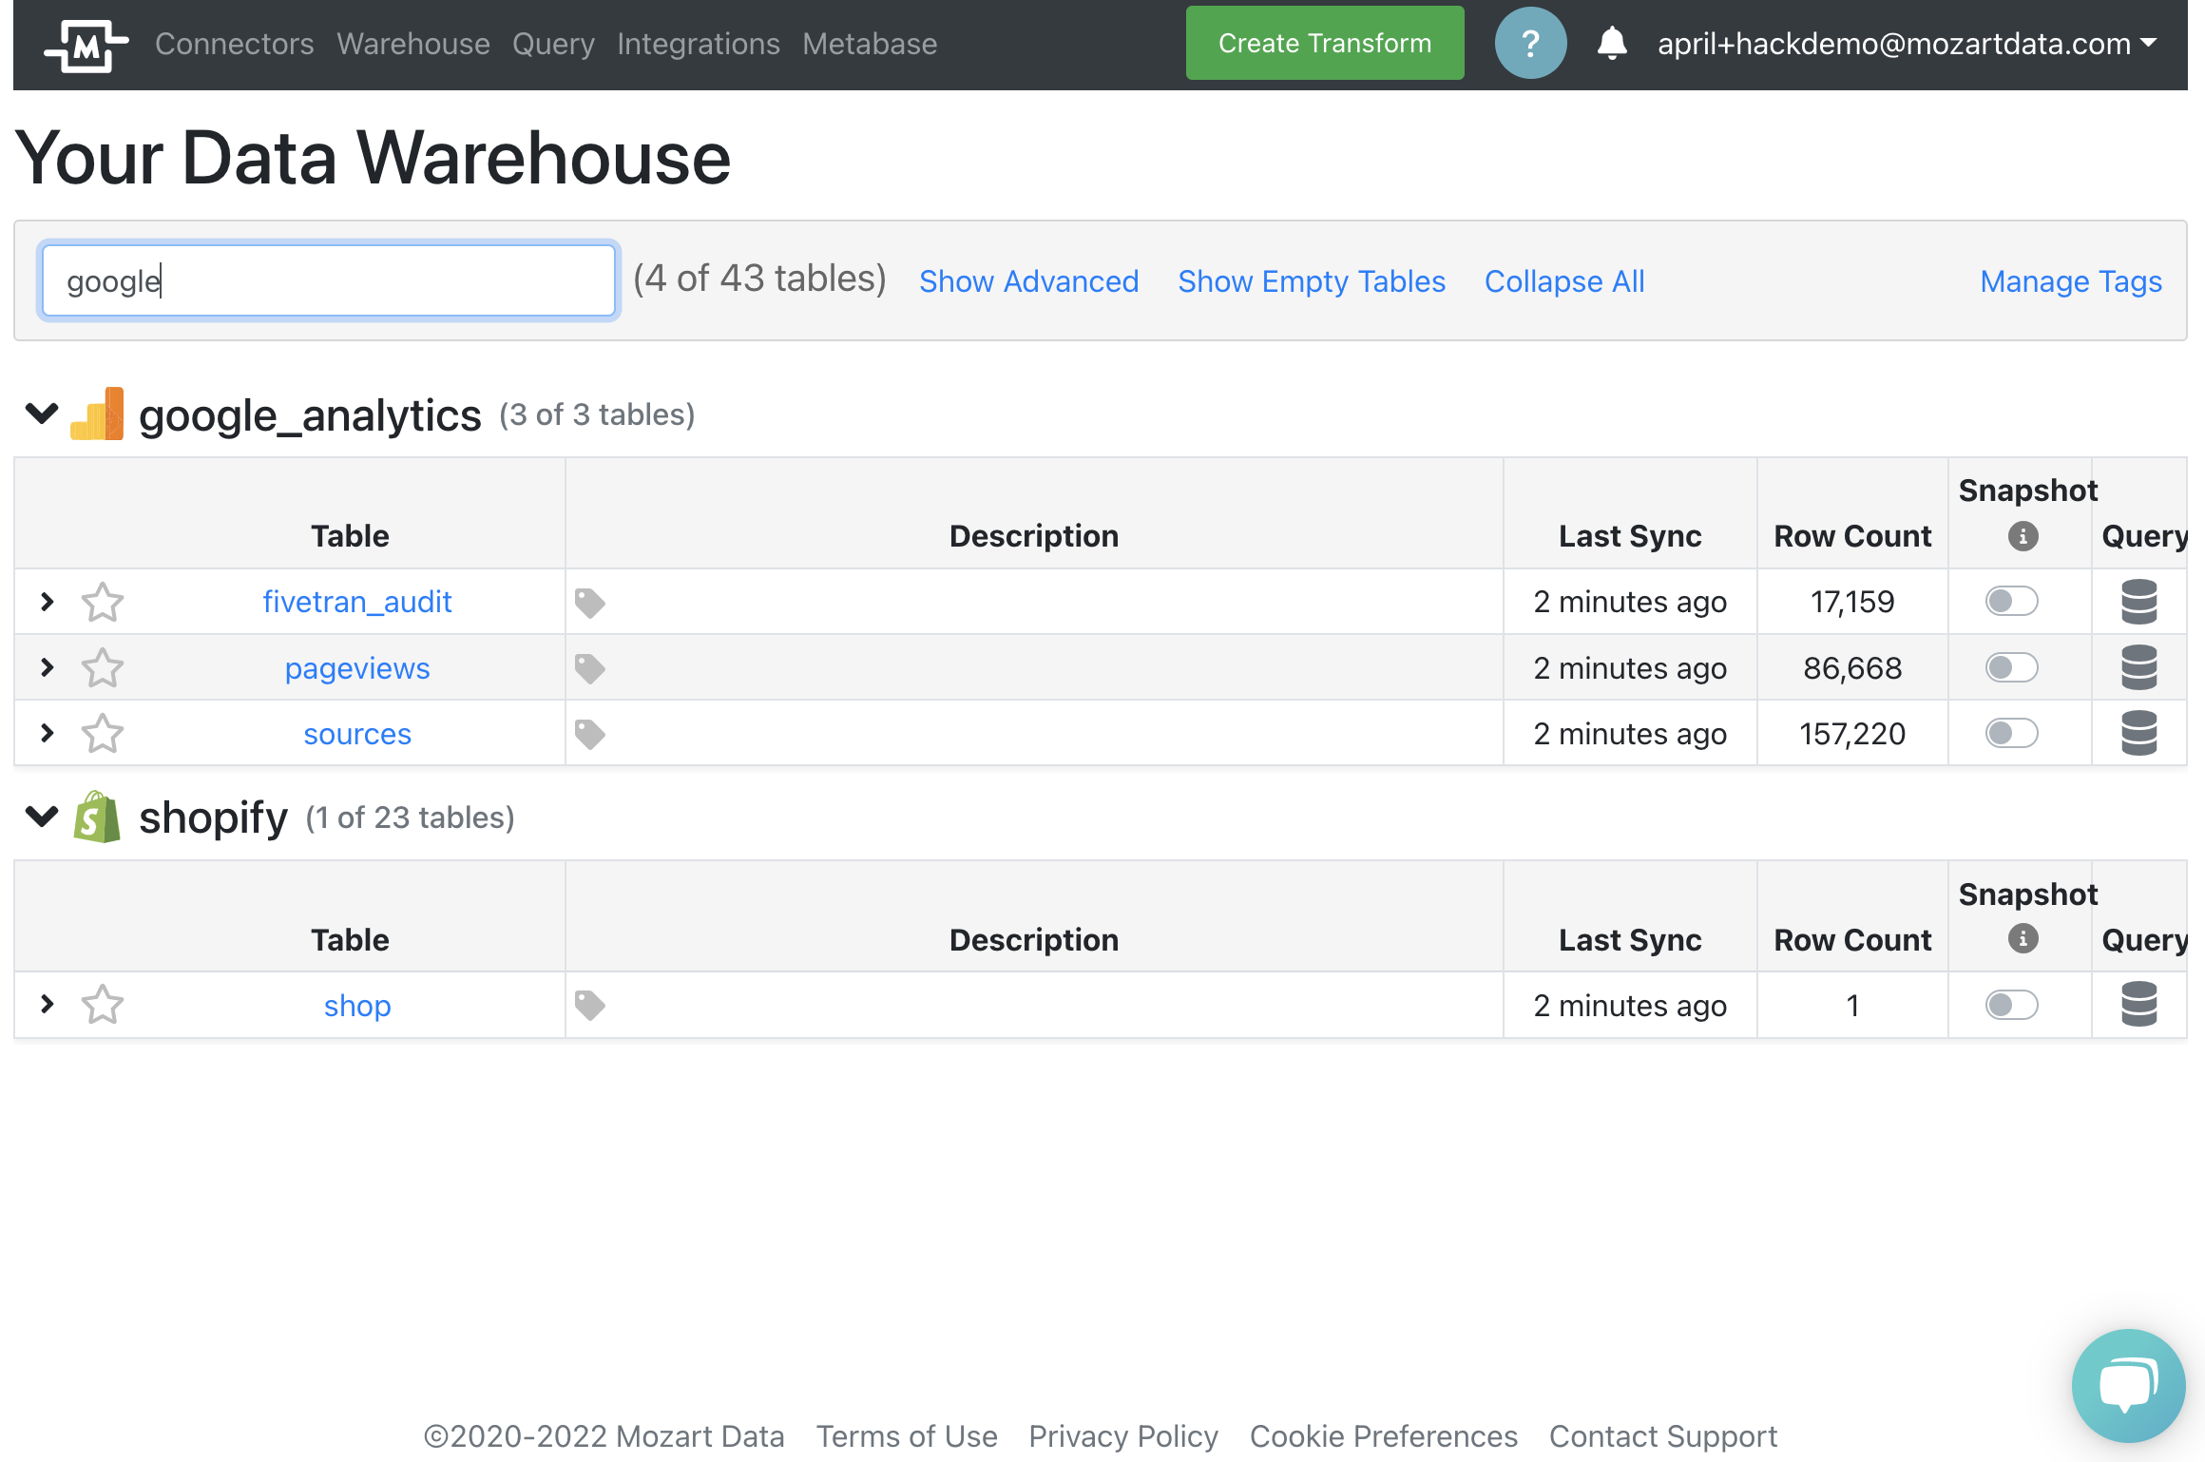
Task: Open Manage Tags link
Action: pos(2071,281)
